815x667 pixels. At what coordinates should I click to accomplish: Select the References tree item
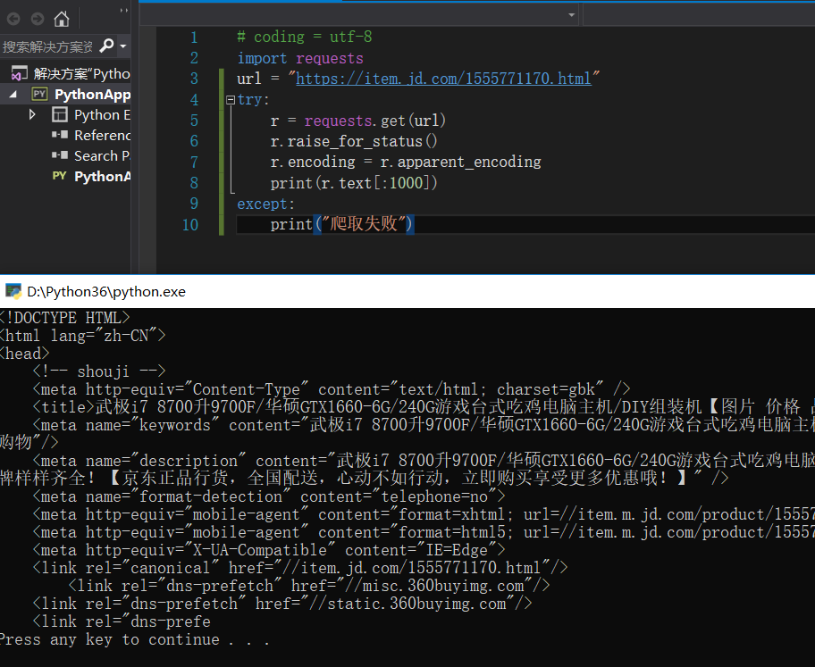tap(103, 135)
